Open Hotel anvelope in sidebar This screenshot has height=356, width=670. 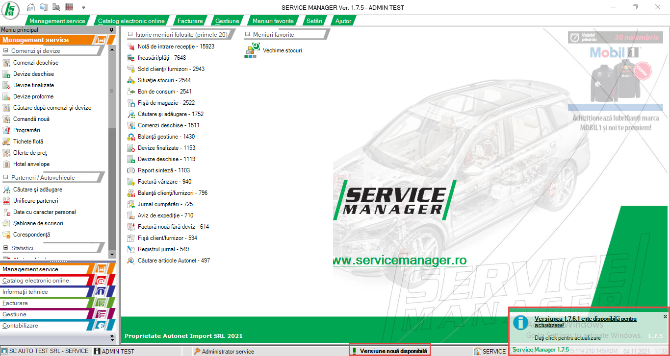pos(31,164)
